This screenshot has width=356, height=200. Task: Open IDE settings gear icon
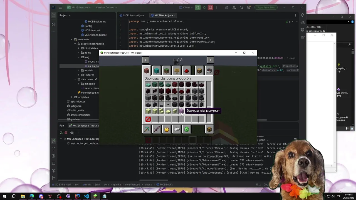pos(249,7)
